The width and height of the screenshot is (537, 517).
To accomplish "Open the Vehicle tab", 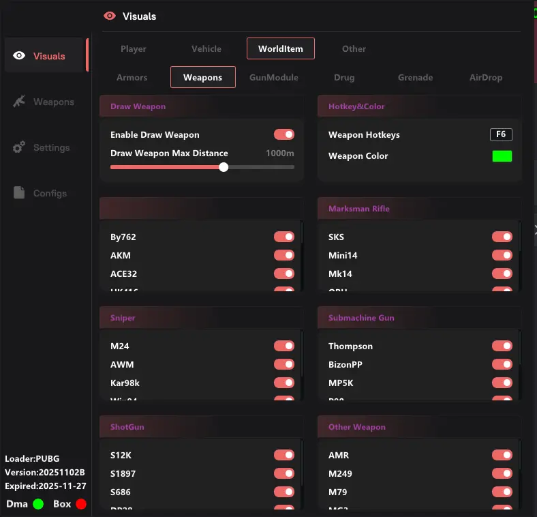I will coord(206,49).
